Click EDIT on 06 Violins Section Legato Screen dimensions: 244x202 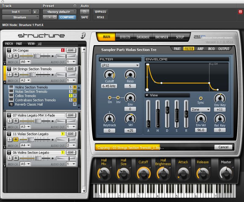(71, 153)
